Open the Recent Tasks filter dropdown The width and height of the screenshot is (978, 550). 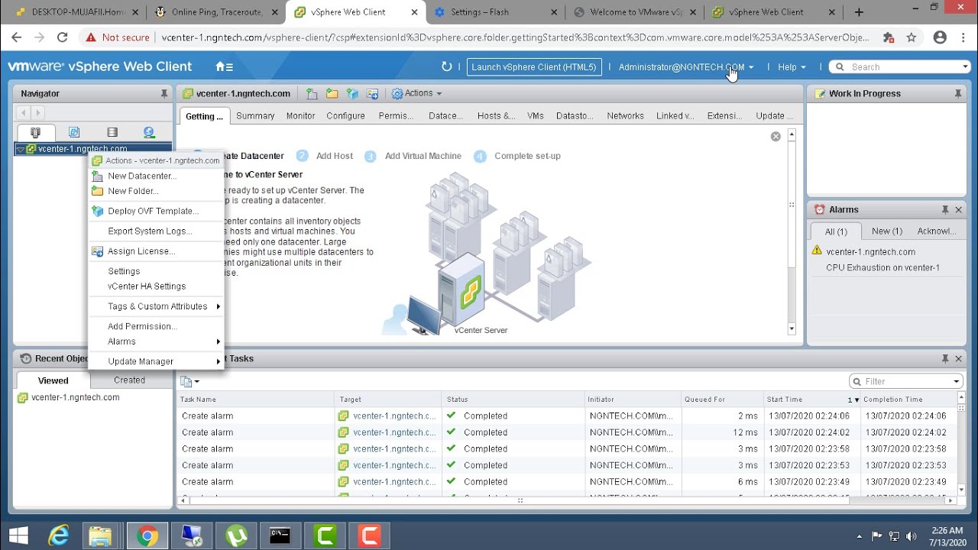(x=956, y=381)
